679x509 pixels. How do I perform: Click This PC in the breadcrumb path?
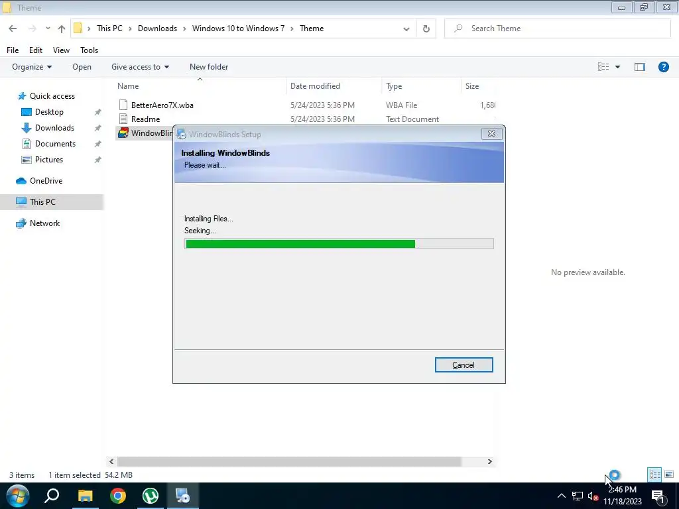coord(109,28)
